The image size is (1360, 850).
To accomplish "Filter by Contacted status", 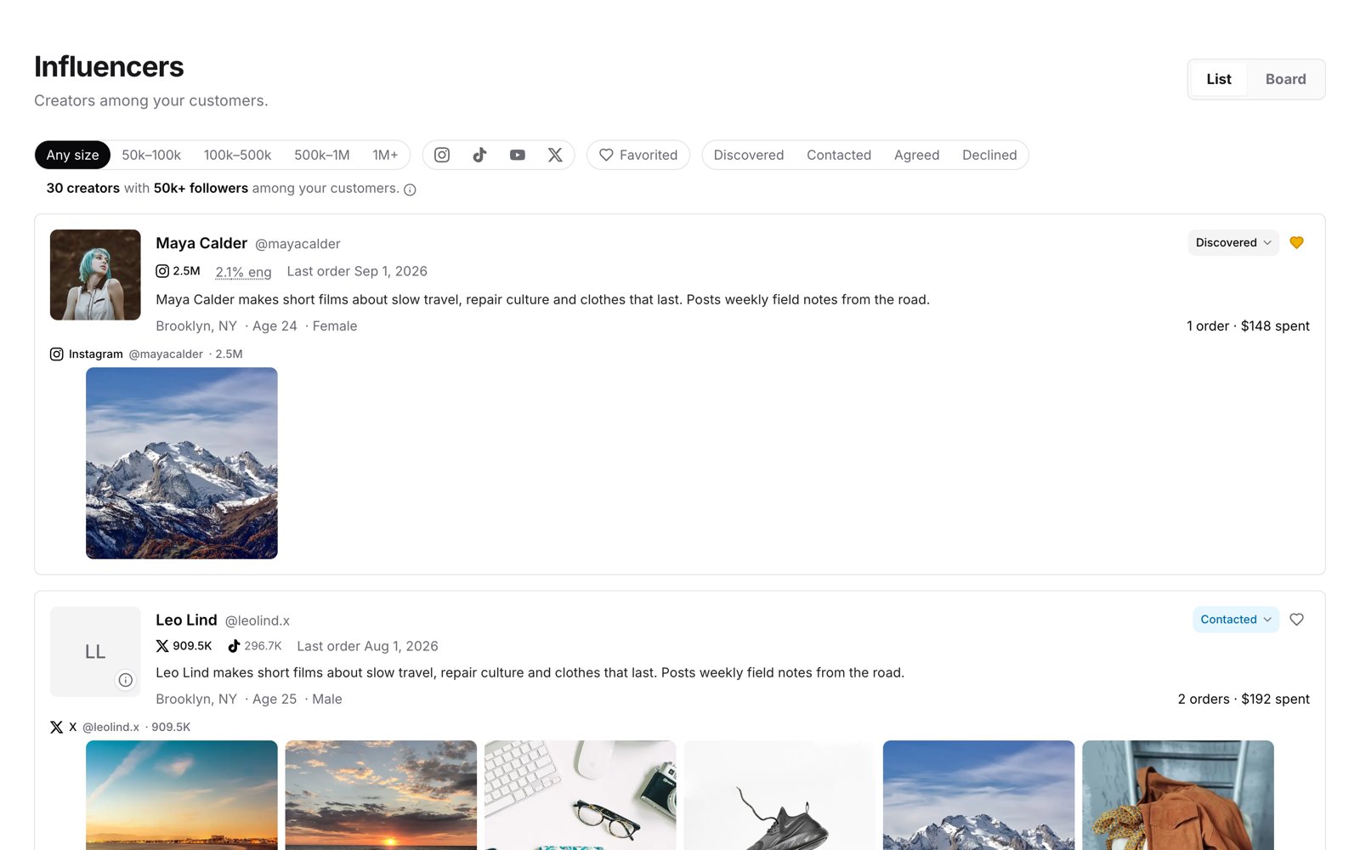I will (x=839, y=155).
